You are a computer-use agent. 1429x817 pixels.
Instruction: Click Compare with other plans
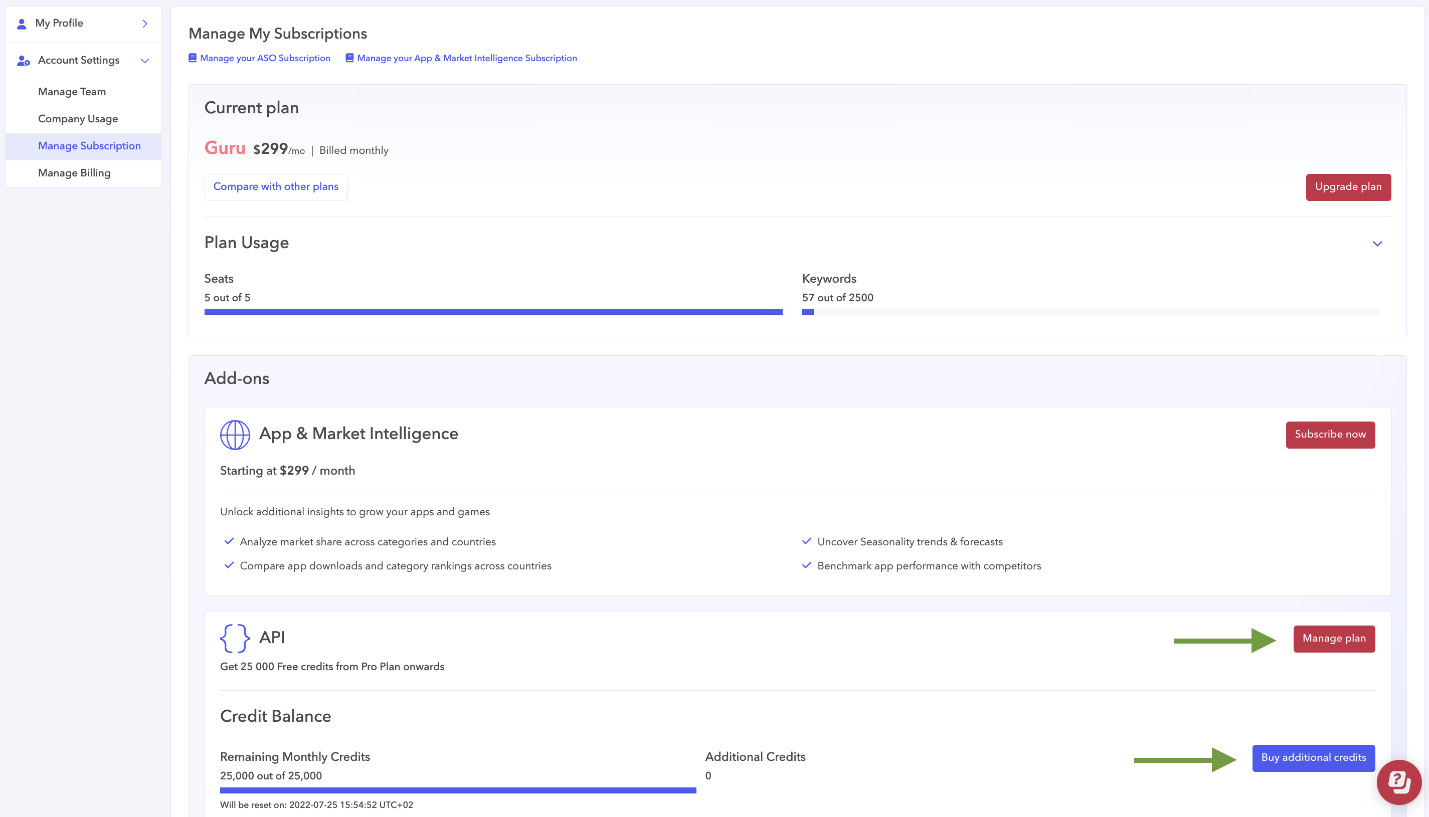pyautogui.click(x=276, y=187)
